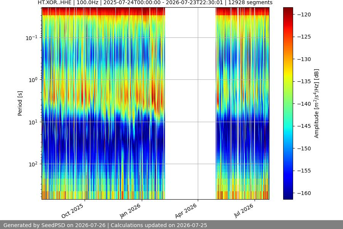
Task: Click the 10¹ period tick label
Action: point(33,122)
